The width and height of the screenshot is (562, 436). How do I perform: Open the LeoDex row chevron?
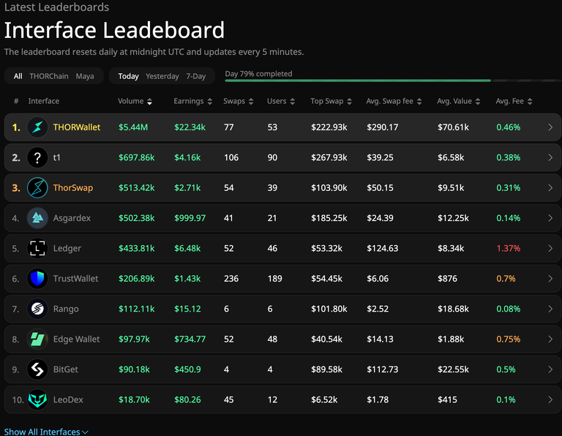(550, 399)
